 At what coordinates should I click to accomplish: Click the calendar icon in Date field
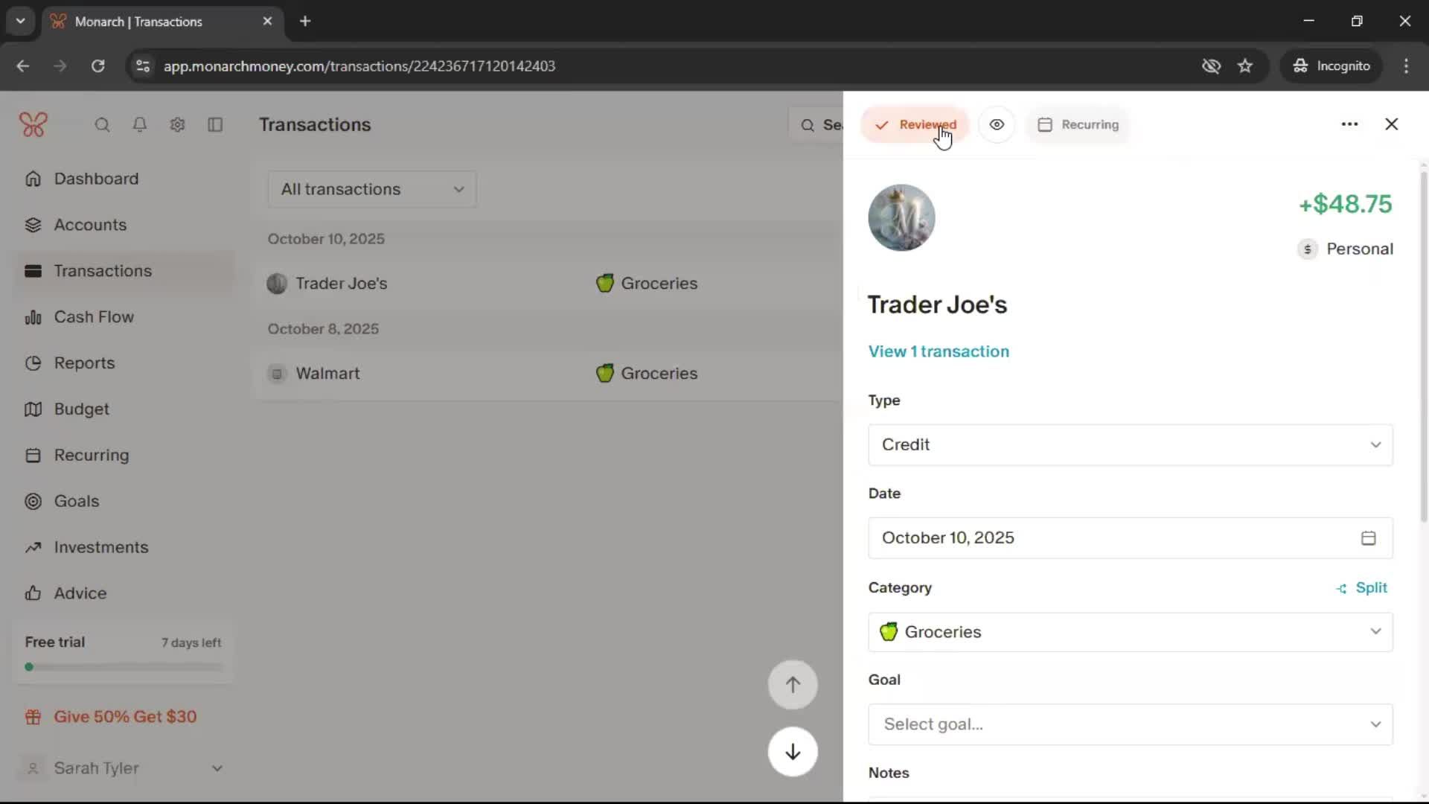pyautogui.click(x=1368, y=538)
